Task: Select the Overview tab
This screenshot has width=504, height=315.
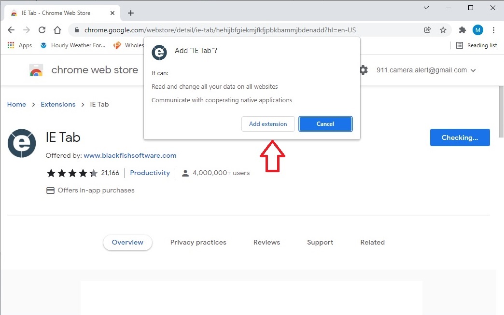Action: 127,243
